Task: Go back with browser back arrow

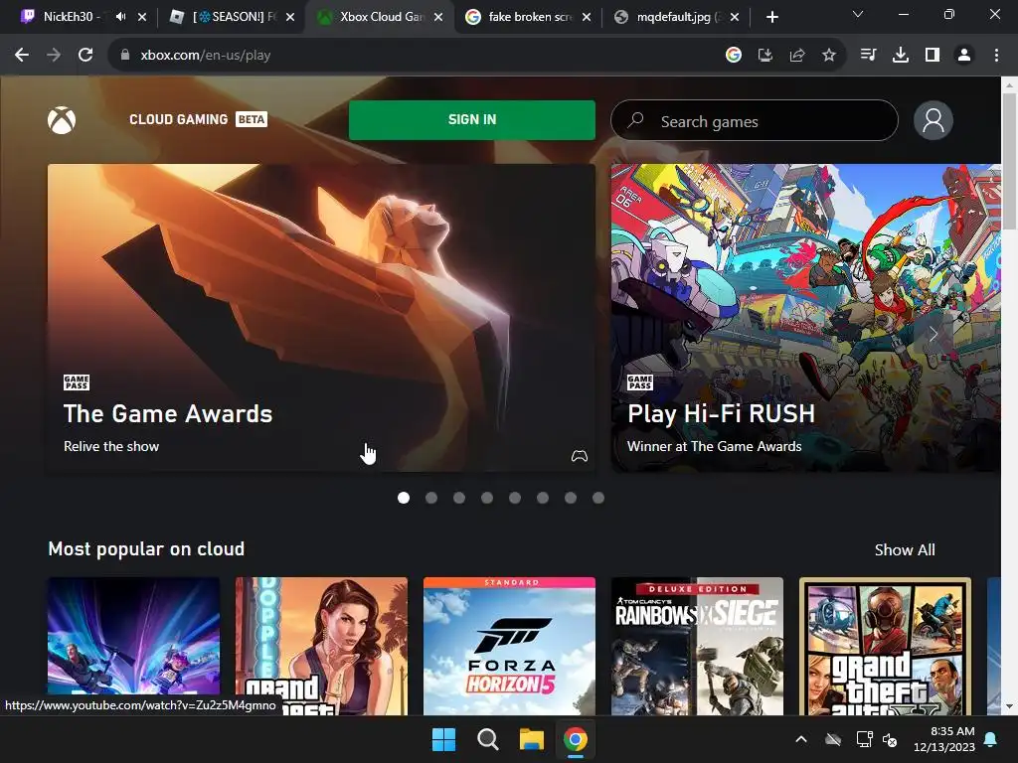Action: coord(22,56)
